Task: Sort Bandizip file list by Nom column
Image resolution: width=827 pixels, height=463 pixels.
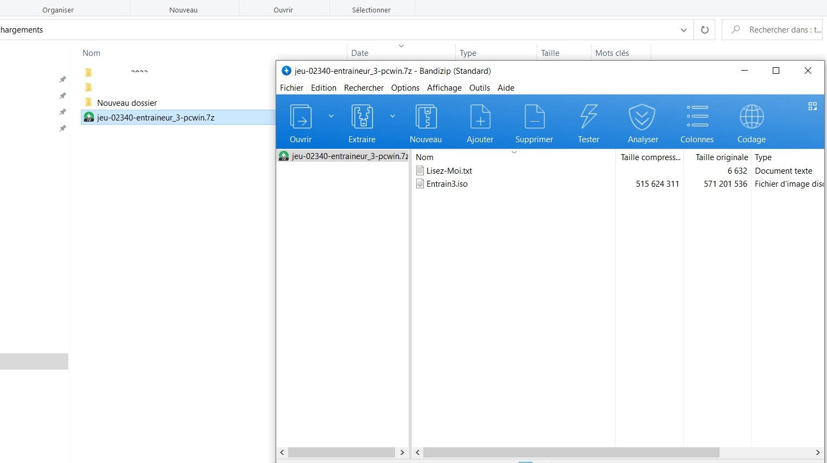Action: coord(514,157)
